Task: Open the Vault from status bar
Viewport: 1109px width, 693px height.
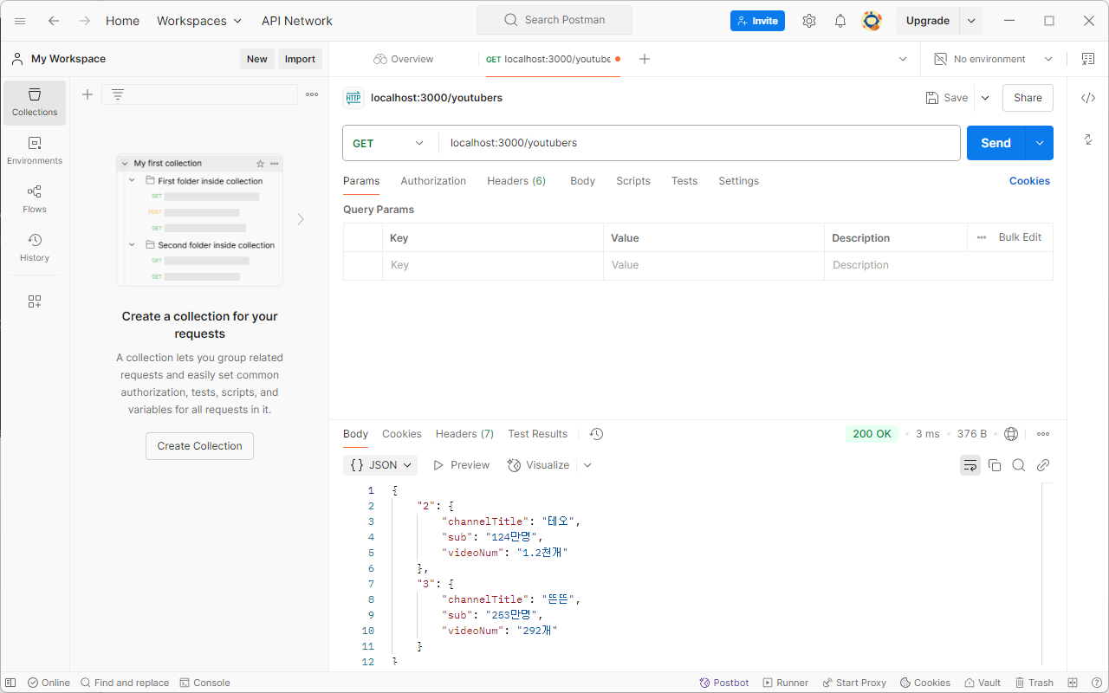Action: [983, 683]
